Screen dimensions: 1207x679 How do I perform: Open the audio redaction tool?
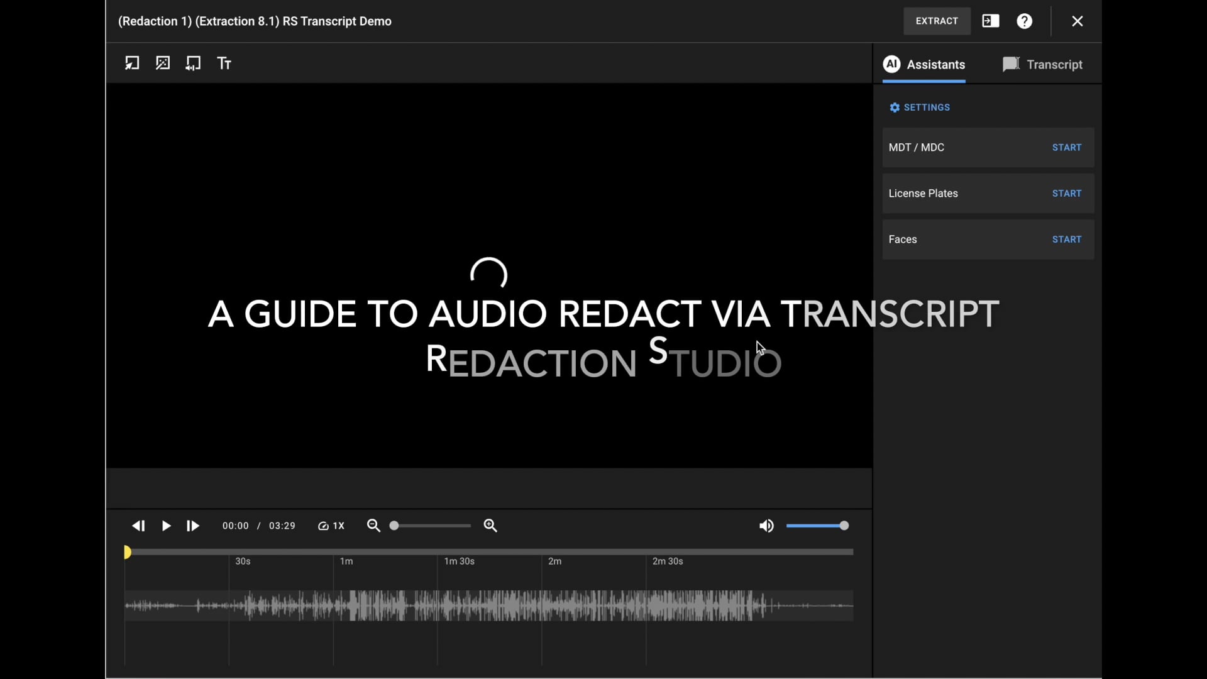pos(193,63)
